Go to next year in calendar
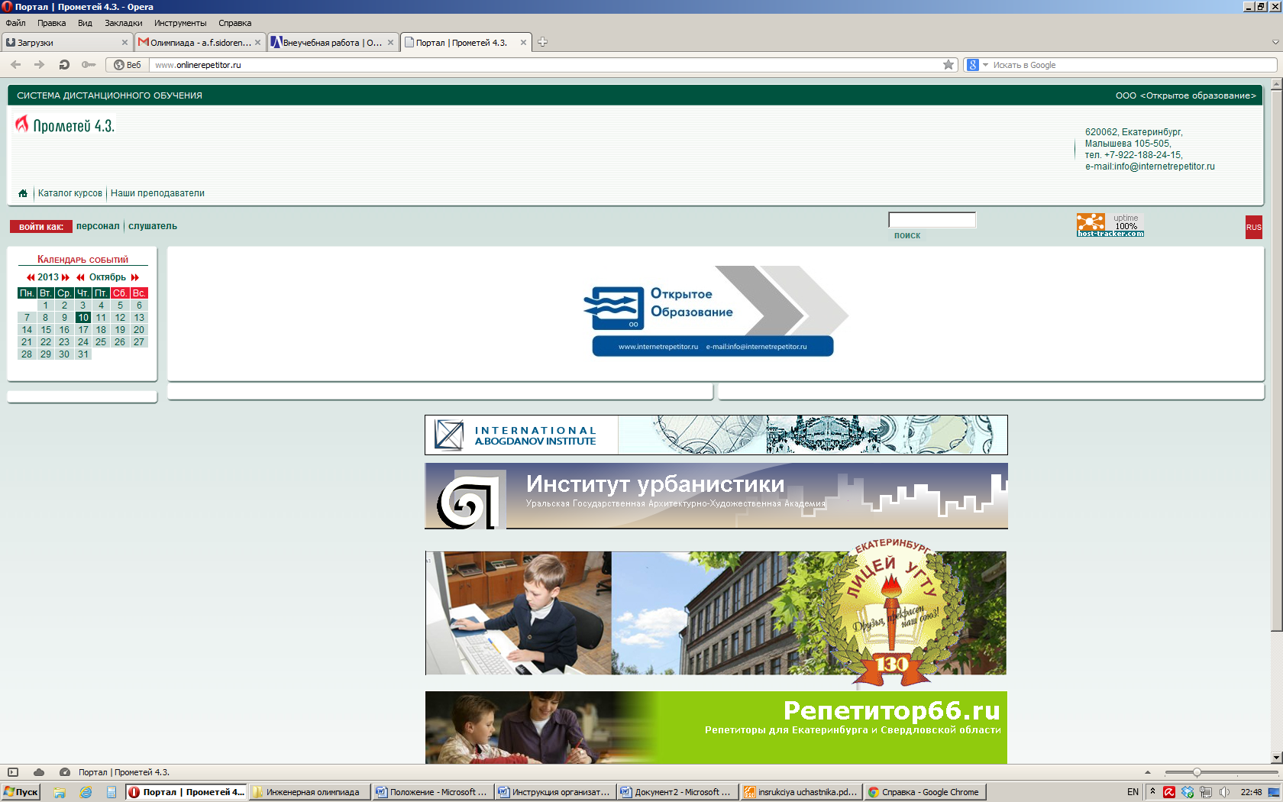Image resolution: width=1283 pixels, height=802 pixels. coord(66,277)
